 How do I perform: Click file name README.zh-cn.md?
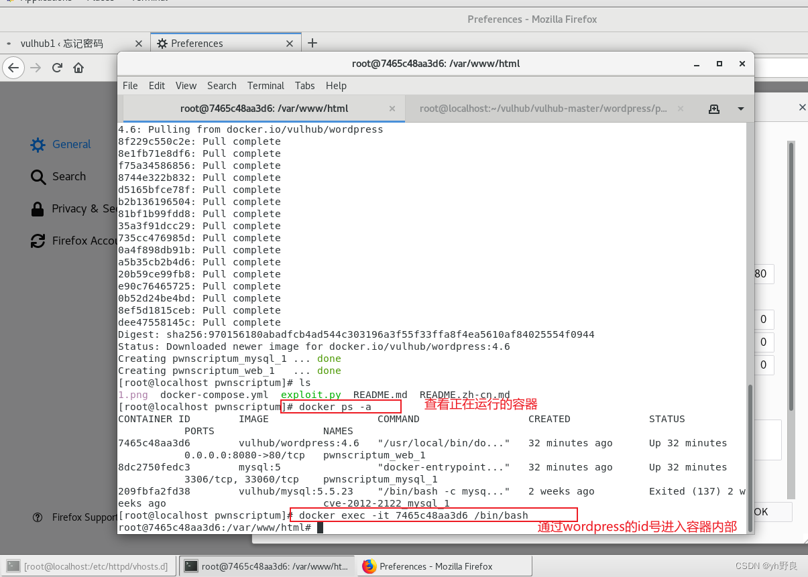[465, 395]
